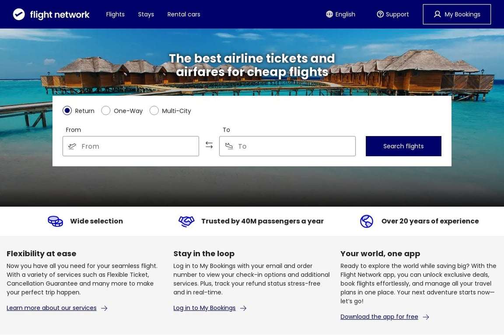Select the Return trip option
Viewport: 504px width, 336px height.
coord(67,111)
